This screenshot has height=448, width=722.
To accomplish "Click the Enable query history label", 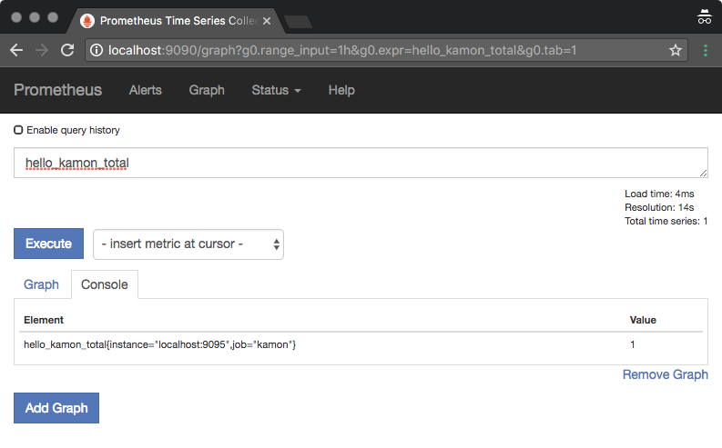I will click(73, 130).
